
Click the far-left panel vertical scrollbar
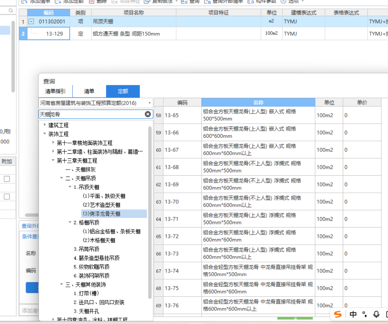click(13, 56)
